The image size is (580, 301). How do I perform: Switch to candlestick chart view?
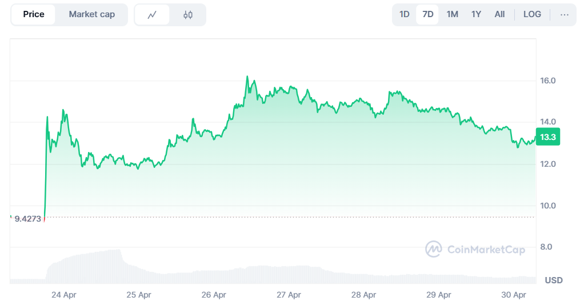[188, 15]
